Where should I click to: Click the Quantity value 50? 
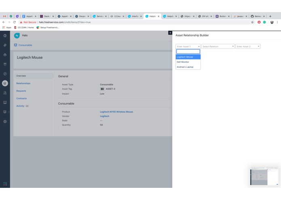[x=101, y=125]
